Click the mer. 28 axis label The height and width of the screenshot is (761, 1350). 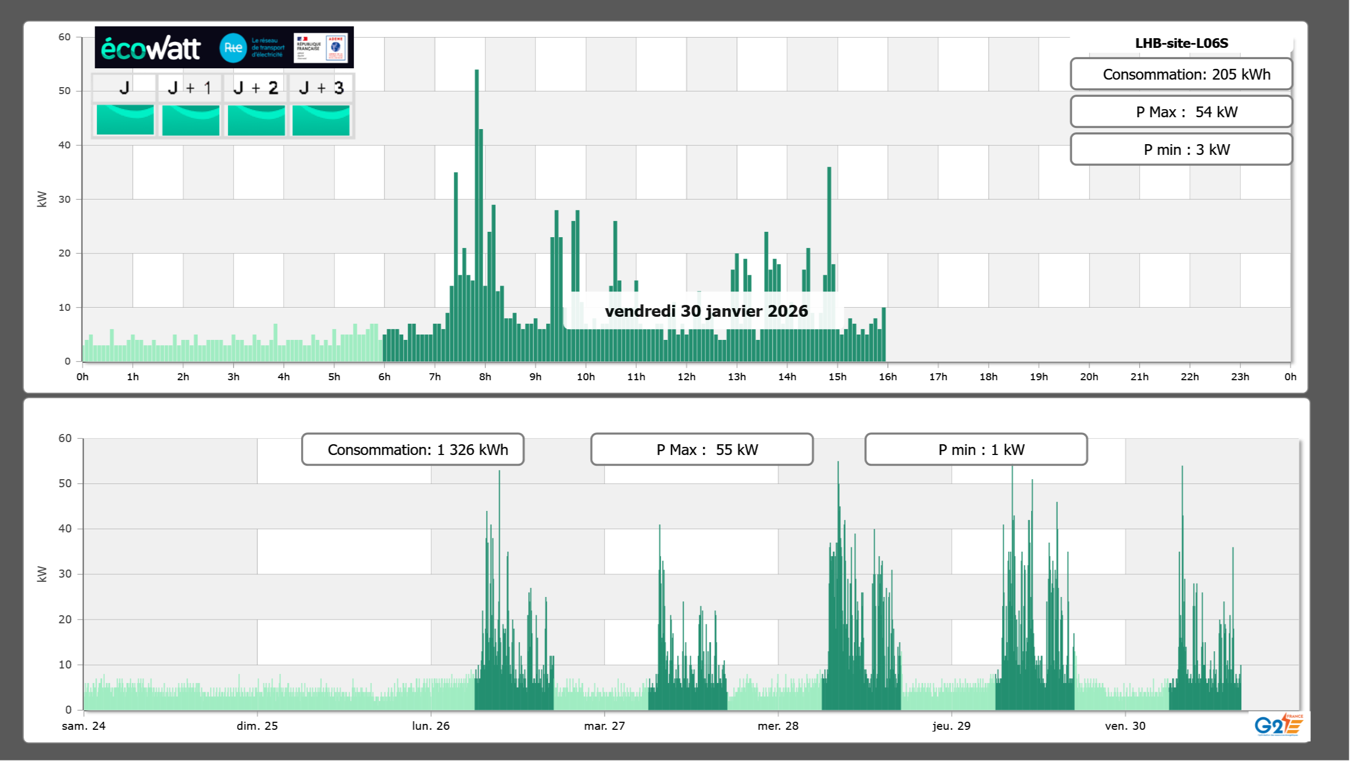pos(777,726)
